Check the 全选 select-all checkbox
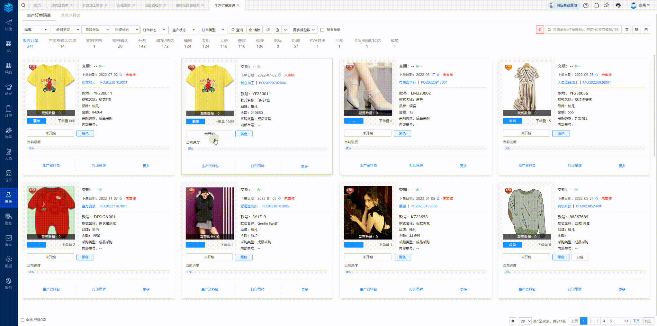The width and height of the screenshot is (657, 326). pyautogui.click(x=22, y=320)
